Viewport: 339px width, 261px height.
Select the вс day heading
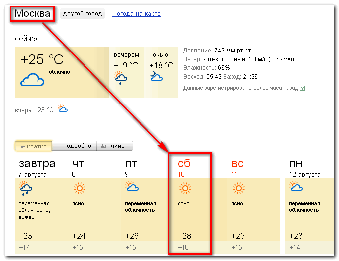[x=238, y=164]
